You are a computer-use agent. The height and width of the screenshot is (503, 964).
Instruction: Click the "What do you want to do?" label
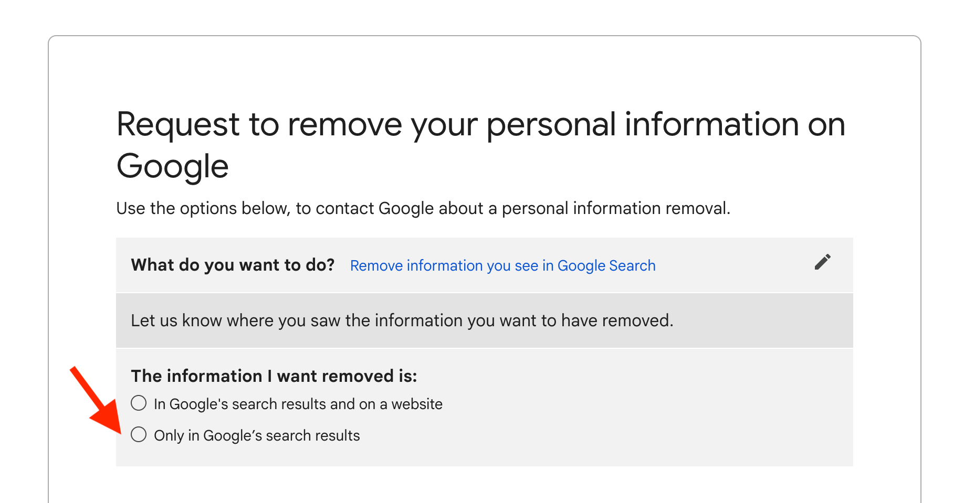pos(233,265)
